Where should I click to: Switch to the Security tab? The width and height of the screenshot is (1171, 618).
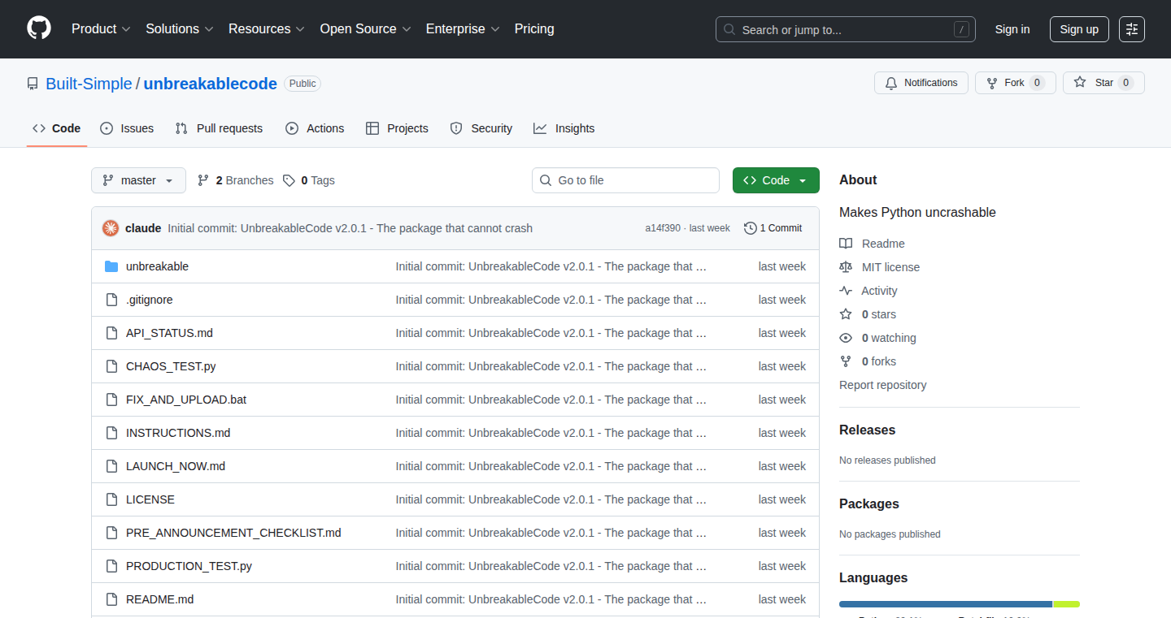point(481,128)
